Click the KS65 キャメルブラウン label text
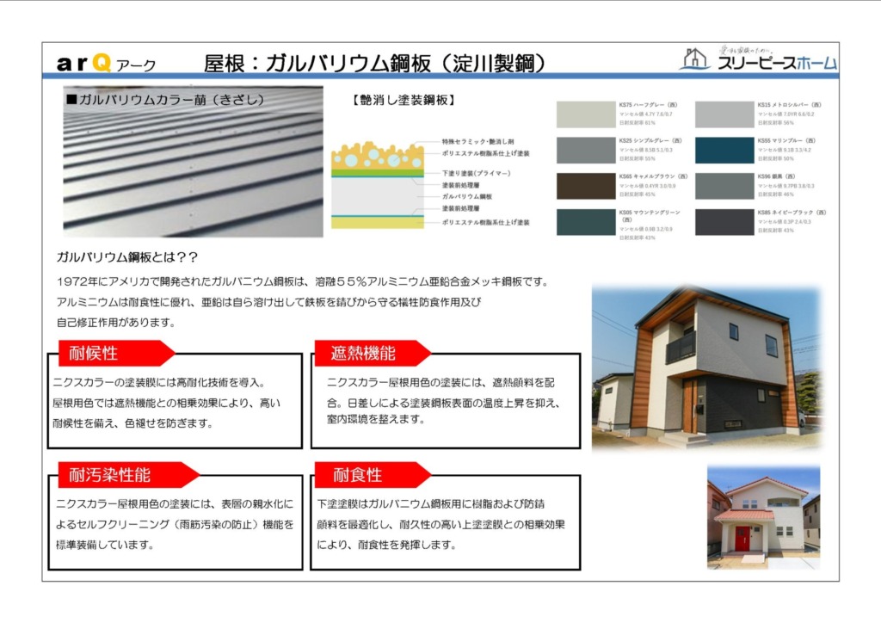The height and width of the screenshot is (623, 881). [x=653, y=176]
